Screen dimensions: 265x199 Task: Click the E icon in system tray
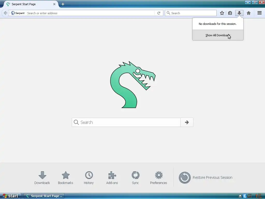click(x=245, y=196)
